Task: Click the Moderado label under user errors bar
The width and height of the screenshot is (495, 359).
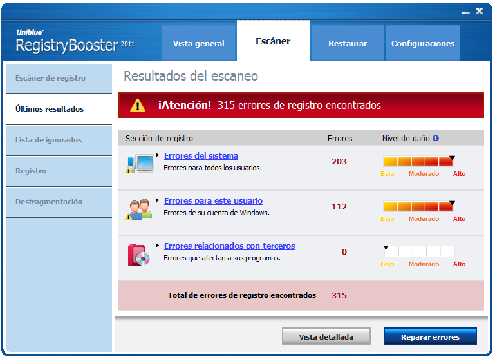Action: click(x=424, y=219)
